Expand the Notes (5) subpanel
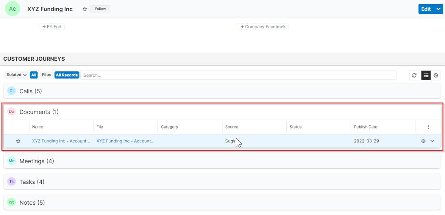The image size is (445, 215). point(32,203)
